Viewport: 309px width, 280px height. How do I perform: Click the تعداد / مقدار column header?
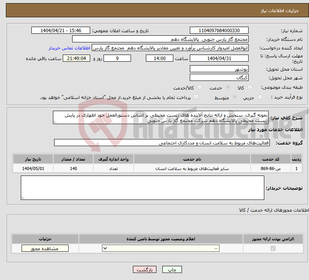[73, 159]
